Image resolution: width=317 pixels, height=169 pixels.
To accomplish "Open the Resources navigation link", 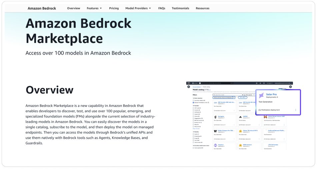I will point(203,8).
